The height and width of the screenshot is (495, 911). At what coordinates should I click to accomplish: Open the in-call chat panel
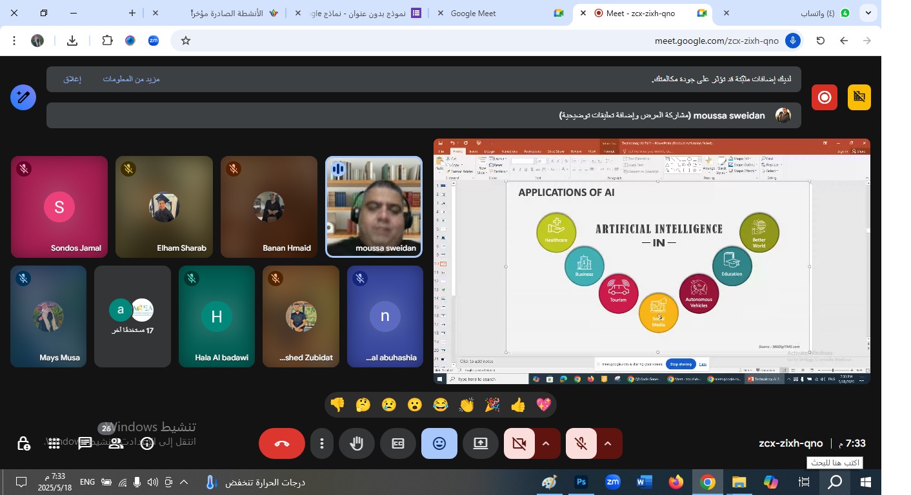85,443
